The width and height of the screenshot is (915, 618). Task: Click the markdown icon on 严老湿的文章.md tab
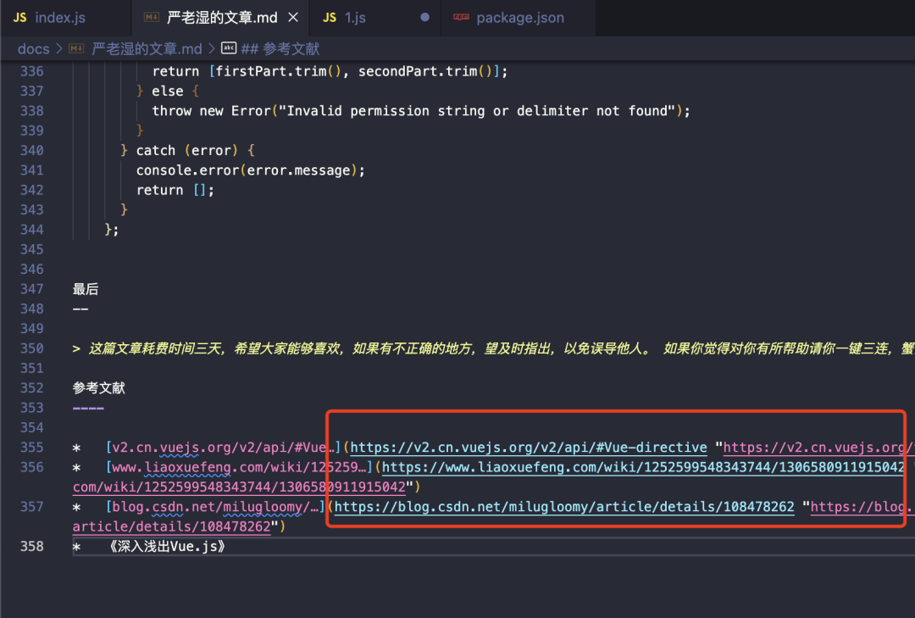point(151,18)
